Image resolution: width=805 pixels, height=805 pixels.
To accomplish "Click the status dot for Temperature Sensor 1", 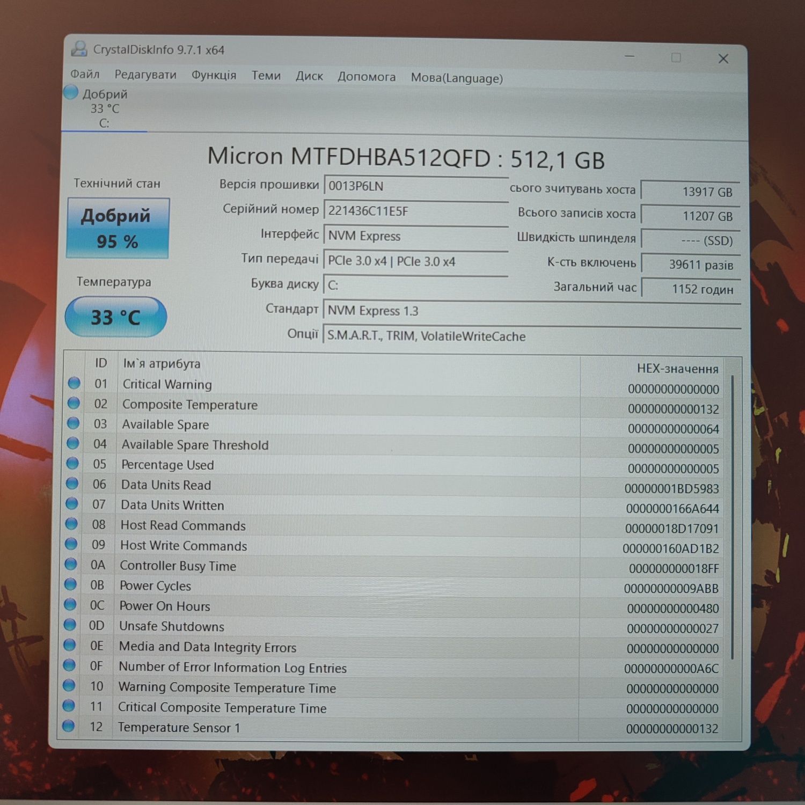I will click(x=69, y=726).
